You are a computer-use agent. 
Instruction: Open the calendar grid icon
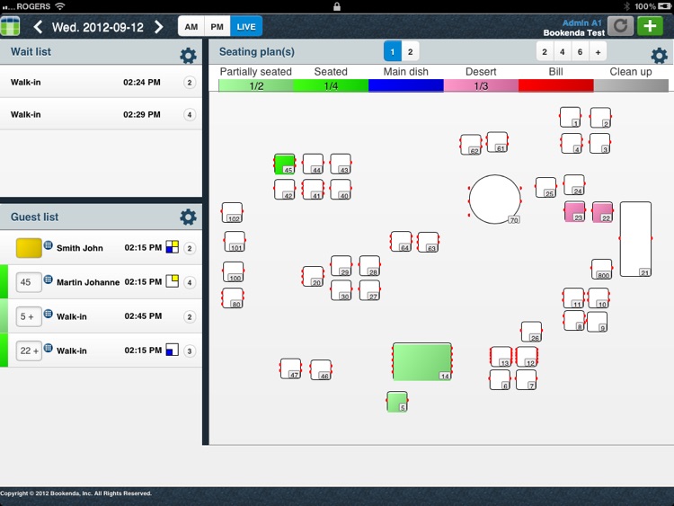tap(10, 27)
